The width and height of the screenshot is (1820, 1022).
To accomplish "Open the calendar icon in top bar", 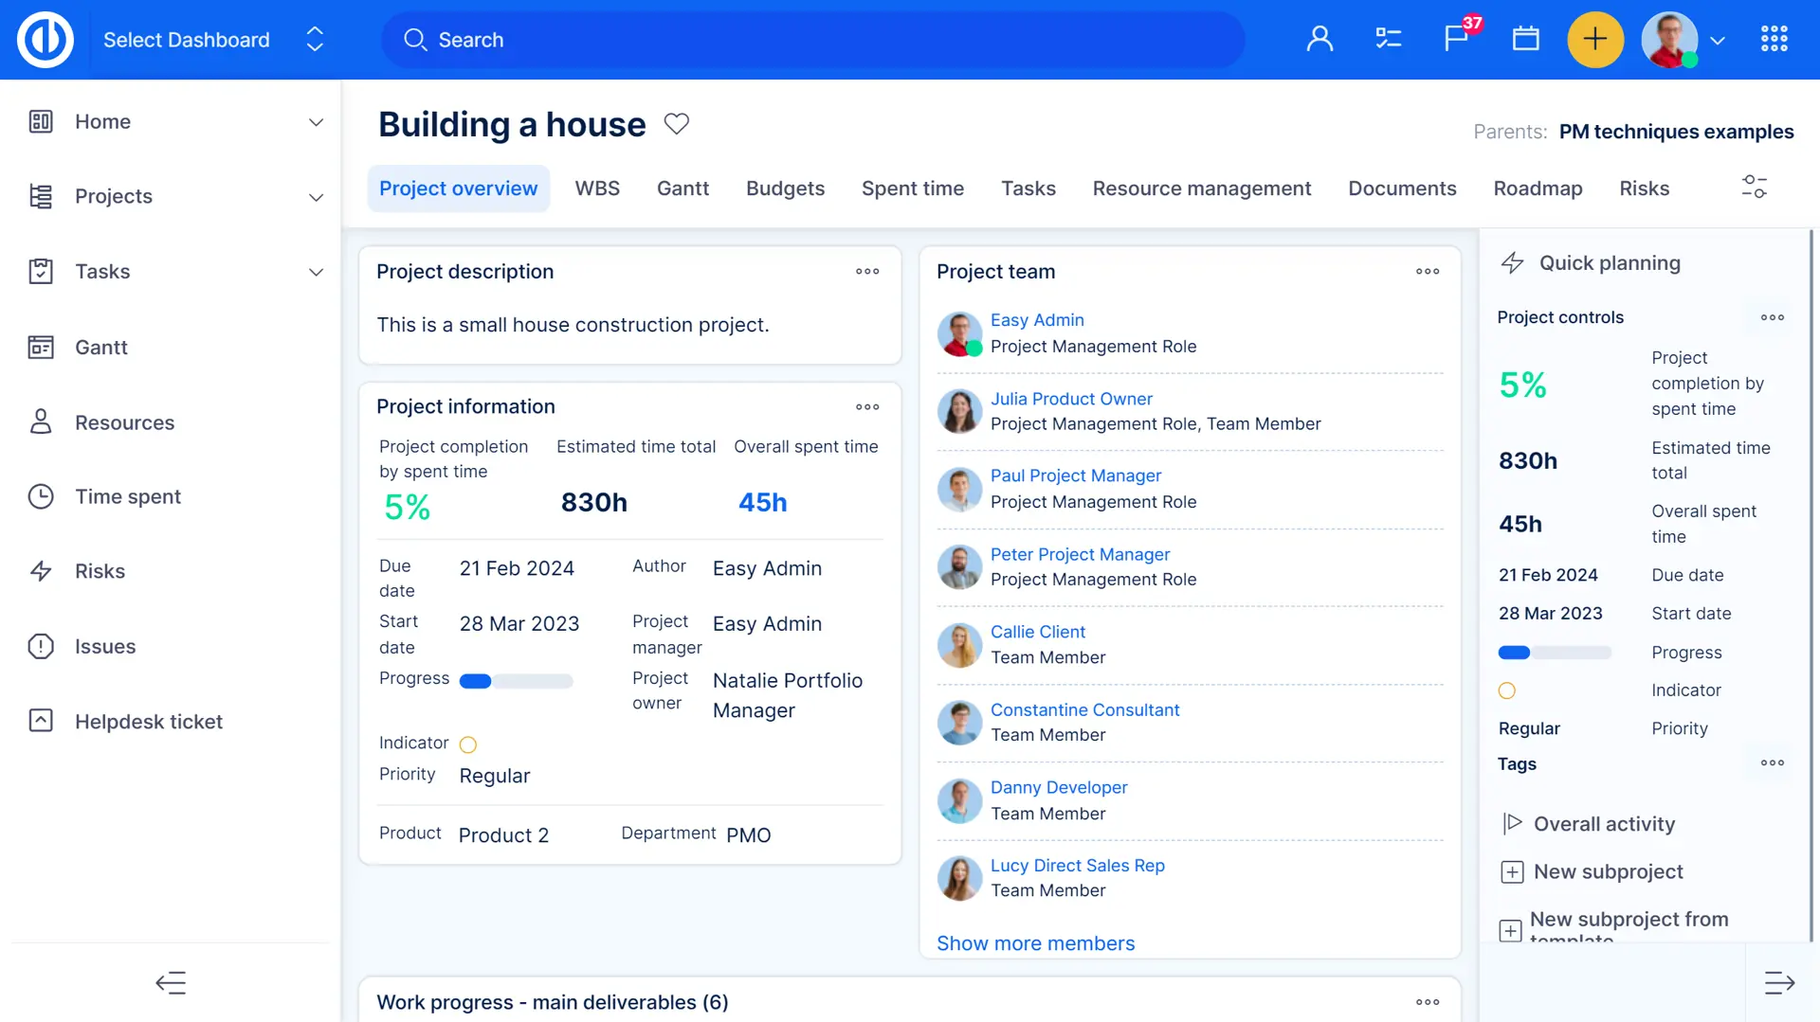I will 1525,39.
